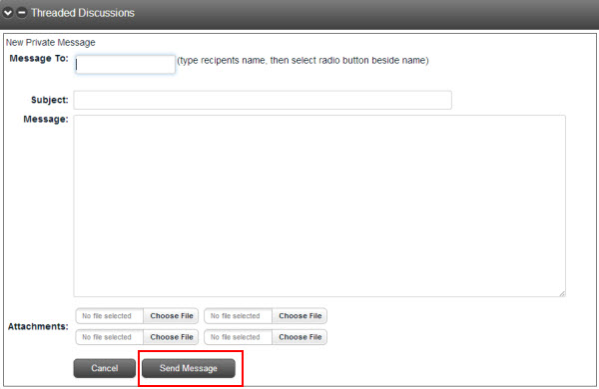The image size is (599, 389).
Task: Choose File for bottom-right attachment slot
Action: pos(299,337)
